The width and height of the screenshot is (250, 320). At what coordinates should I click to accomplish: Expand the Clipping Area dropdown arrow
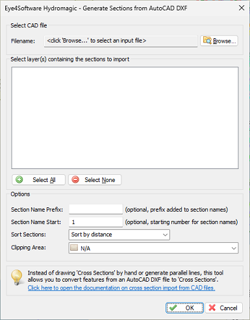(x=234, y=248)
